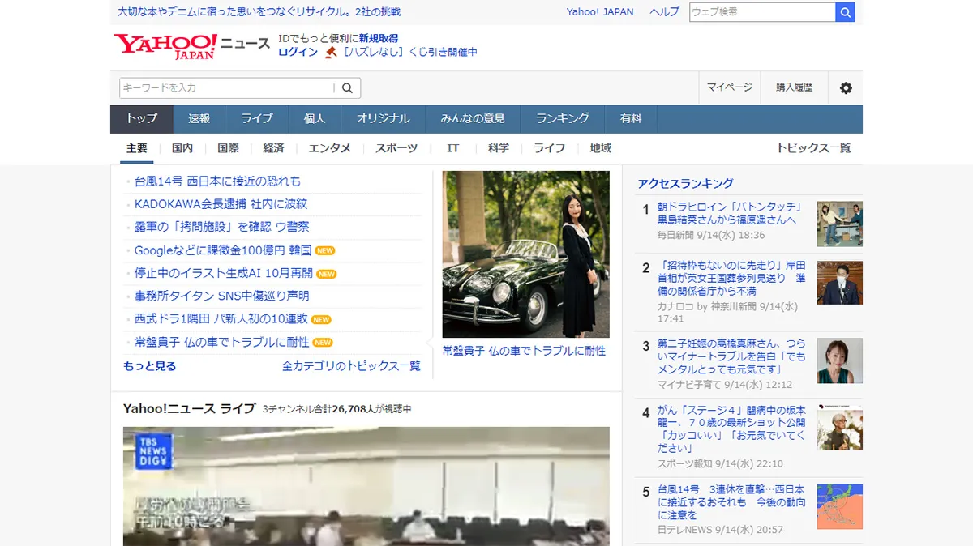Select the 国際 category link
Viewport: 973px width, 546px height.
point(228,148)
